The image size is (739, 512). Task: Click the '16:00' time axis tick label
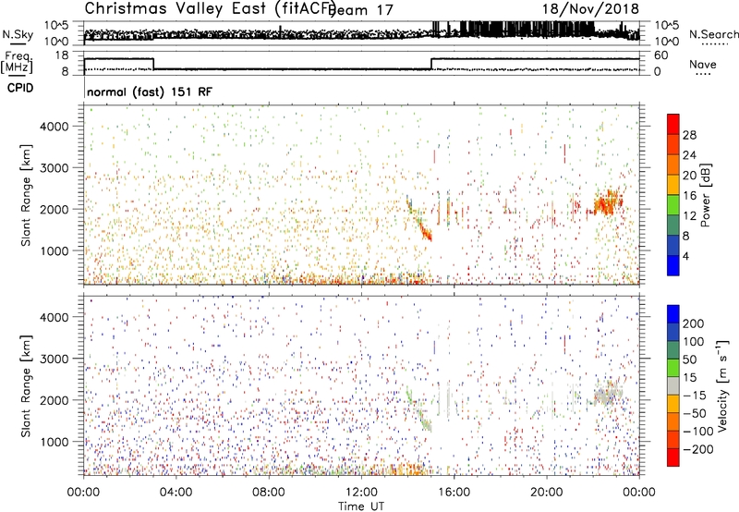pos(454,493)
